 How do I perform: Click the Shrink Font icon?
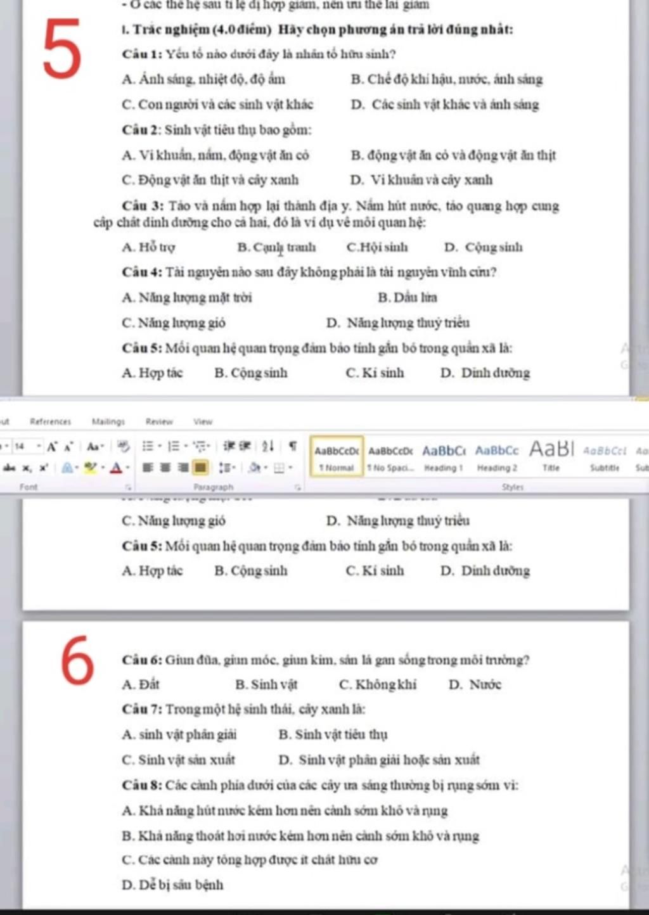pyautogui.click(x=68, y=446)
